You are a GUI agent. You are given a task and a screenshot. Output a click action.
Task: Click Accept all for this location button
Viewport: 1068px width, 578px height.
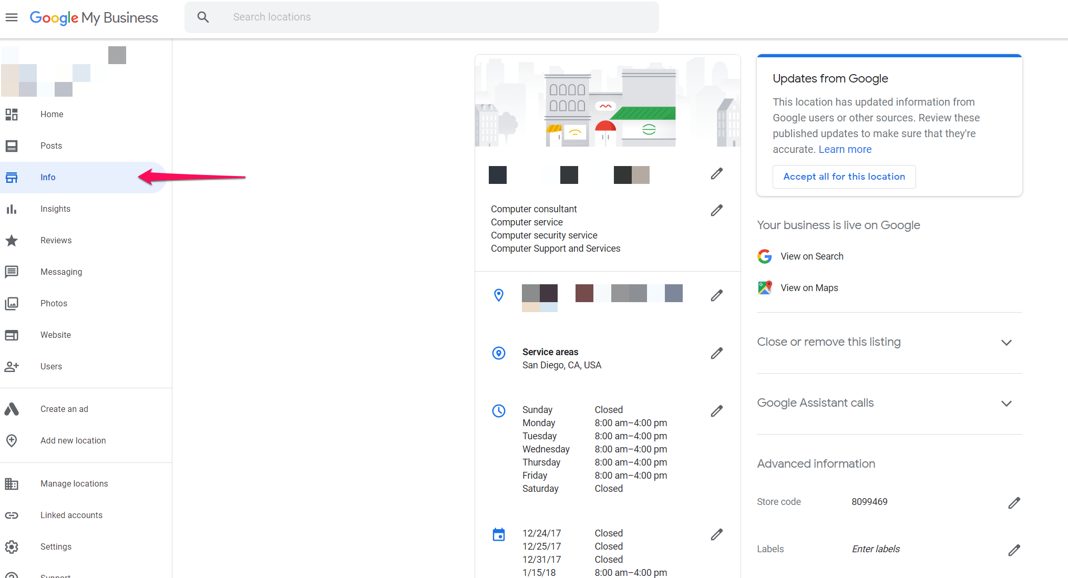(x=844, y=177)
